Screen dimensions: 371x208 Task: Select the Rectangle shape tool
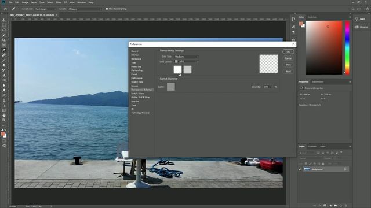pyautogui.click(x=4, y=110)
